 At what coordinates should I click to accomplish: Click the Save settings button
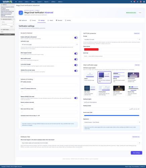(137, 153)
